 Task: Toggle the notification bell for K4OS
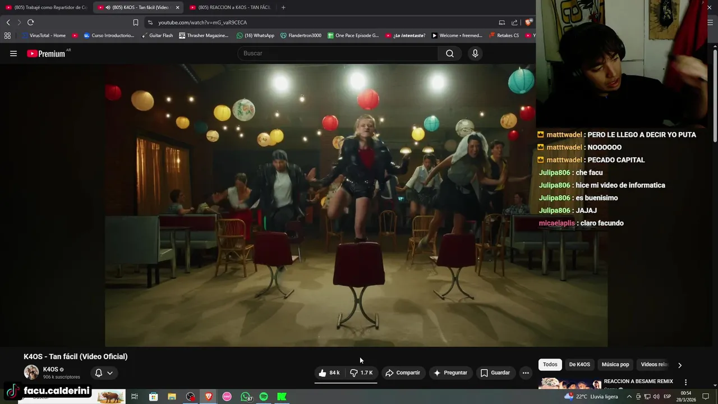tap(99, 373)
